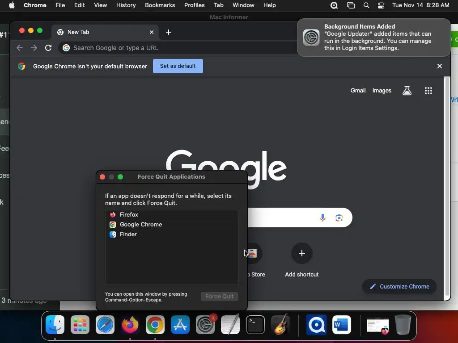Open the Apple menu

click(12, 5)
